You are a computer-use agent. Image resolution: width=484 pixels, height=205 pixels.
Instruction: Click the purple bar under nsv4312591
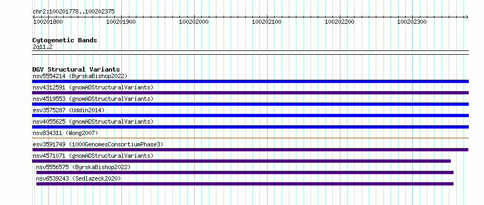[250, 93]
